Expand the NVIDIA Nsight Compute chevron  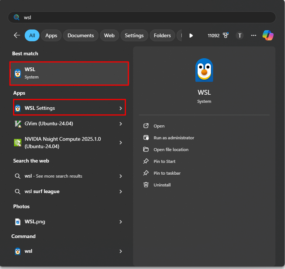[121, 143]
